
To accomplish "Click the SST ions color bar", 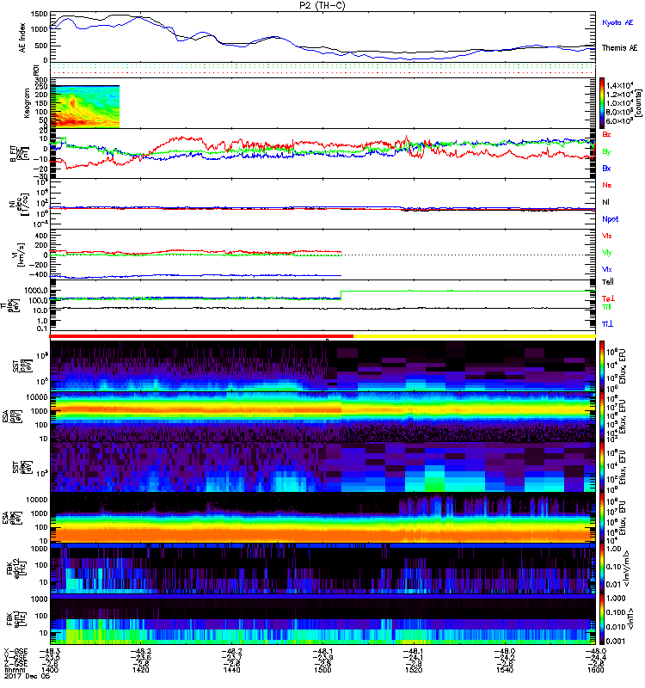I will pyautogui.click(x=602, y=365).
